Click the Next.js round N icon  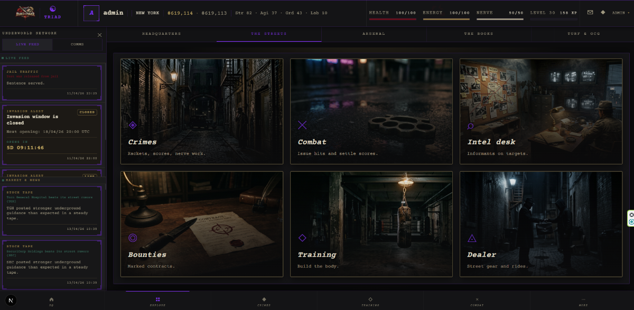click(12, 300)
